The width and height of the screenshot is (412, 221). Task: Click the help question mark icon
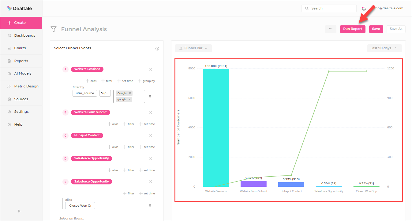(157, 49)
